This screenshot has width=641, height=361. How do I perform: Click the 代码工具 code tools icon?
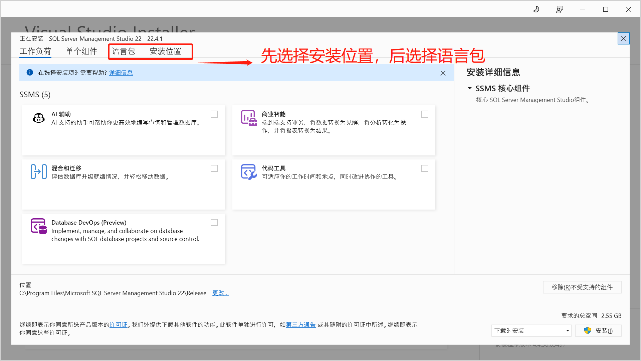[249, 172]
